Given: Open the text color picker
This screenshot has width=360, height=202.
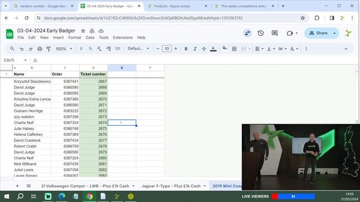Looking at the screenshot, I should 213,49.
